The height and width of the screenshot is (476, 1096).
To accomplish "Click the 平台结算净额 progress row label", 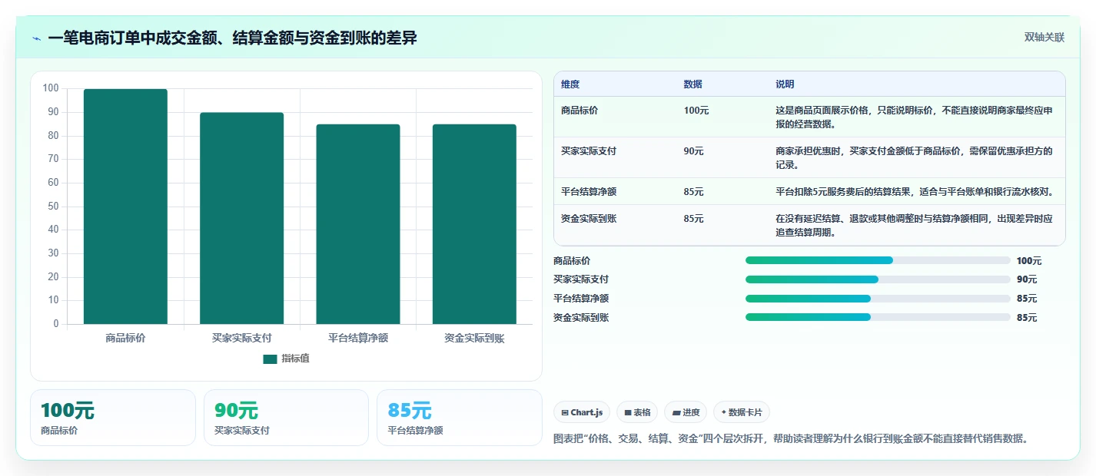I will tap(581, 299).
